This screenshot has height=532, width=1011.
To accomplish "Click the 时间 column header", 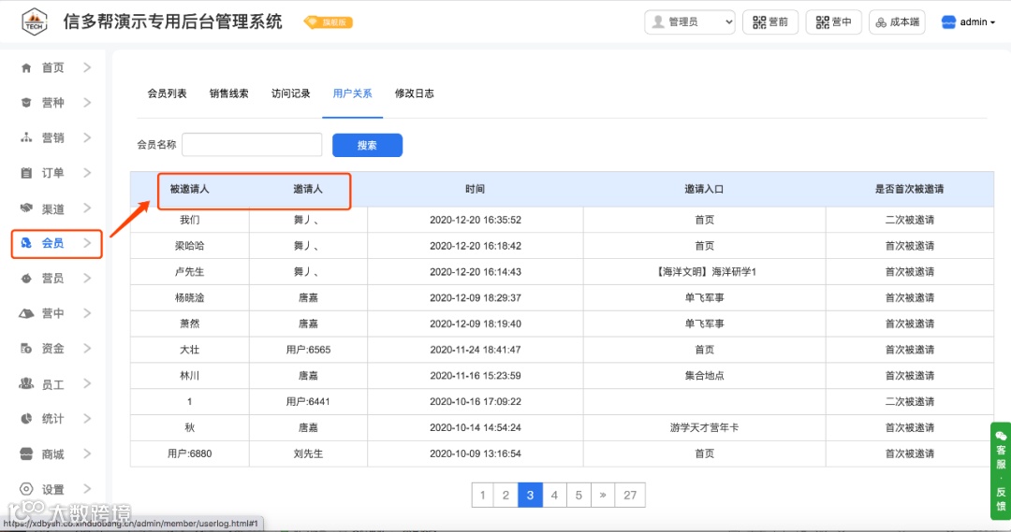I will click(476, 189).
